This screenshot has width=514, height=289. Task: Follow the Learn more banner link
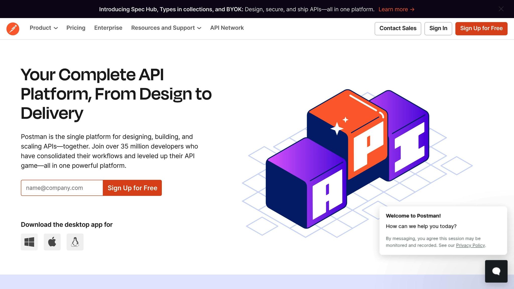click(x=397, y=9)
